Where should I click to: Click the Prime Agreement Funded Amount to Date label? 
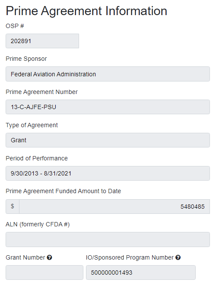point(63,191)
